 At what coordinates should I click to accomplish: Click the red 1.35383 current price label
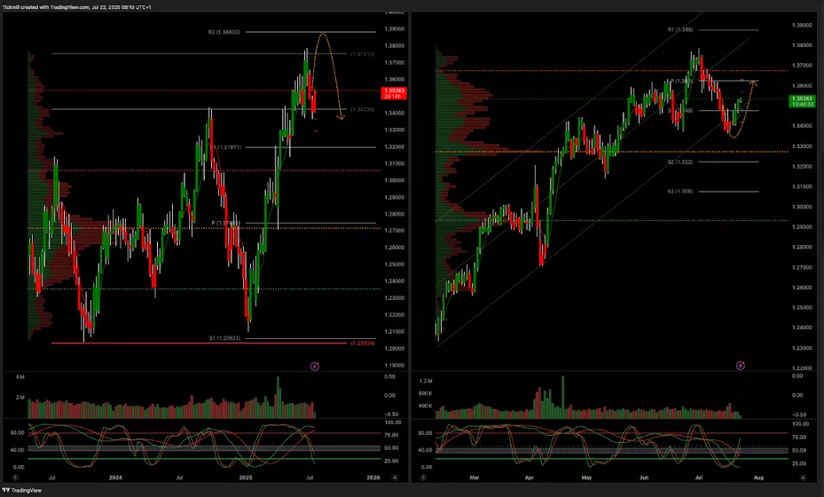[x=393, y=92]
